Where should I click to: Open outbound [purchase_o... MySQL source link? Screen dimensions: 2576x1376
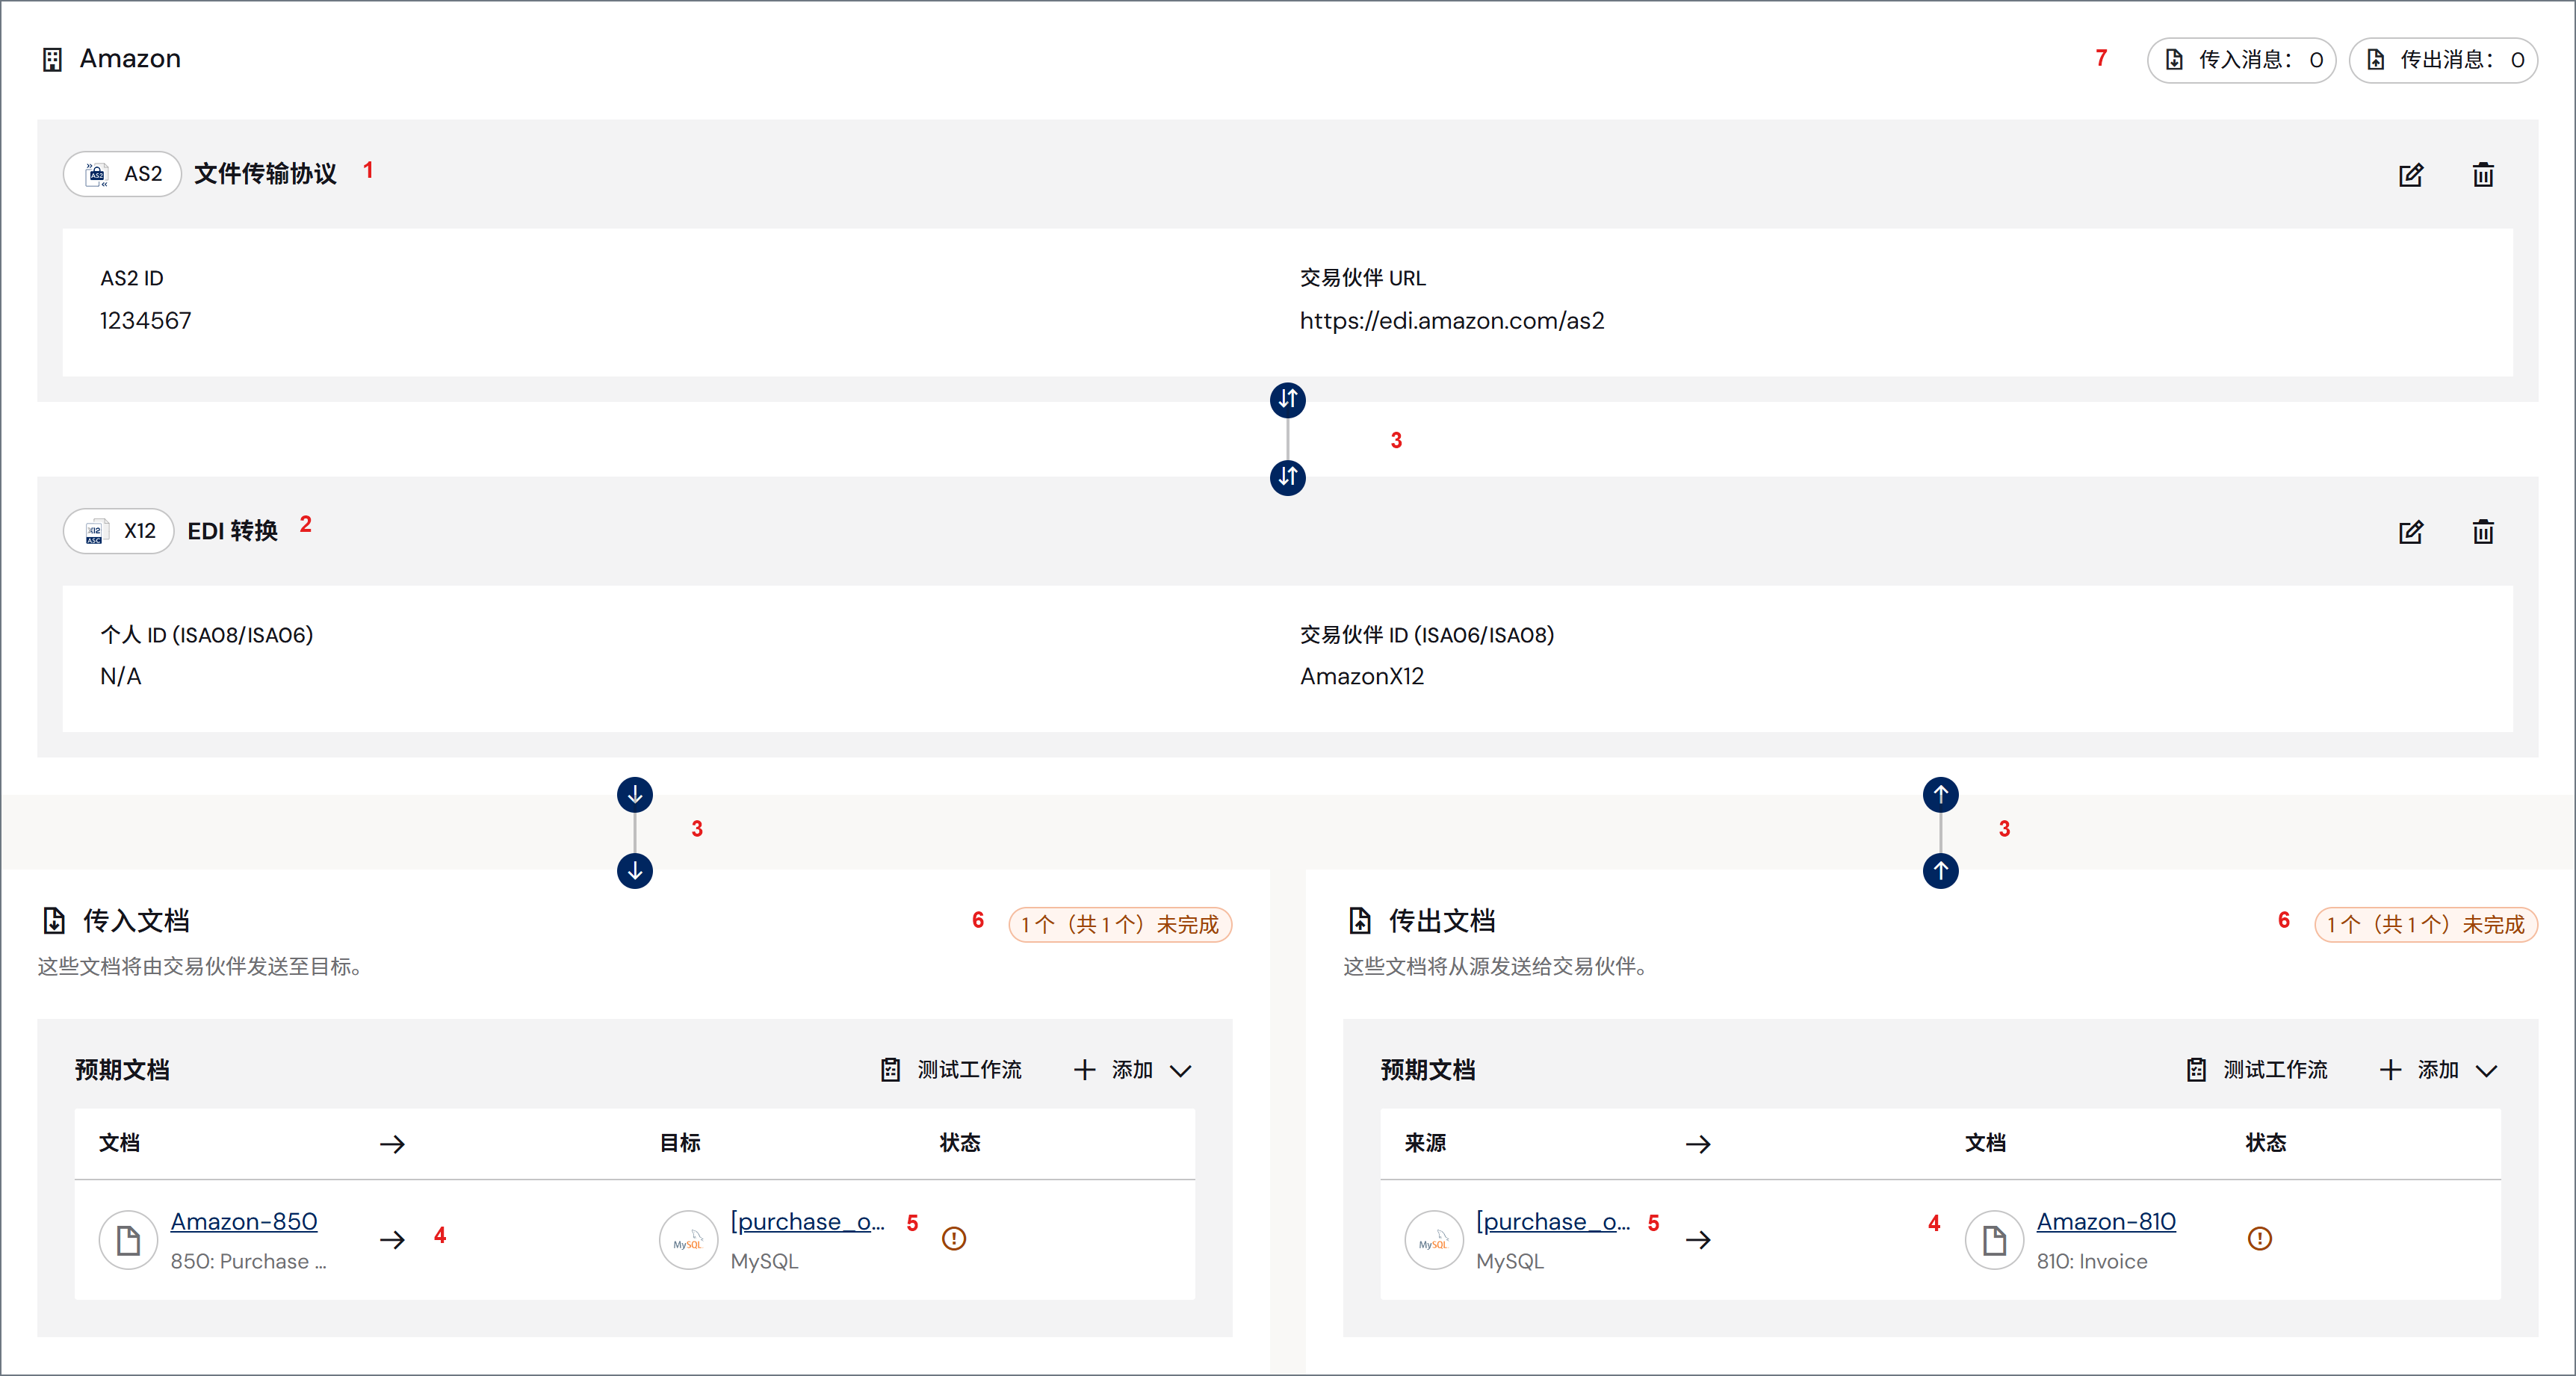click(1553, 1222)
